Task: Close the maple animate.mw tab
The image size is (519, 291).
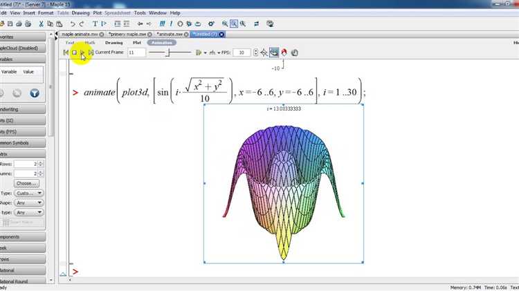Action: click(102, 35)
